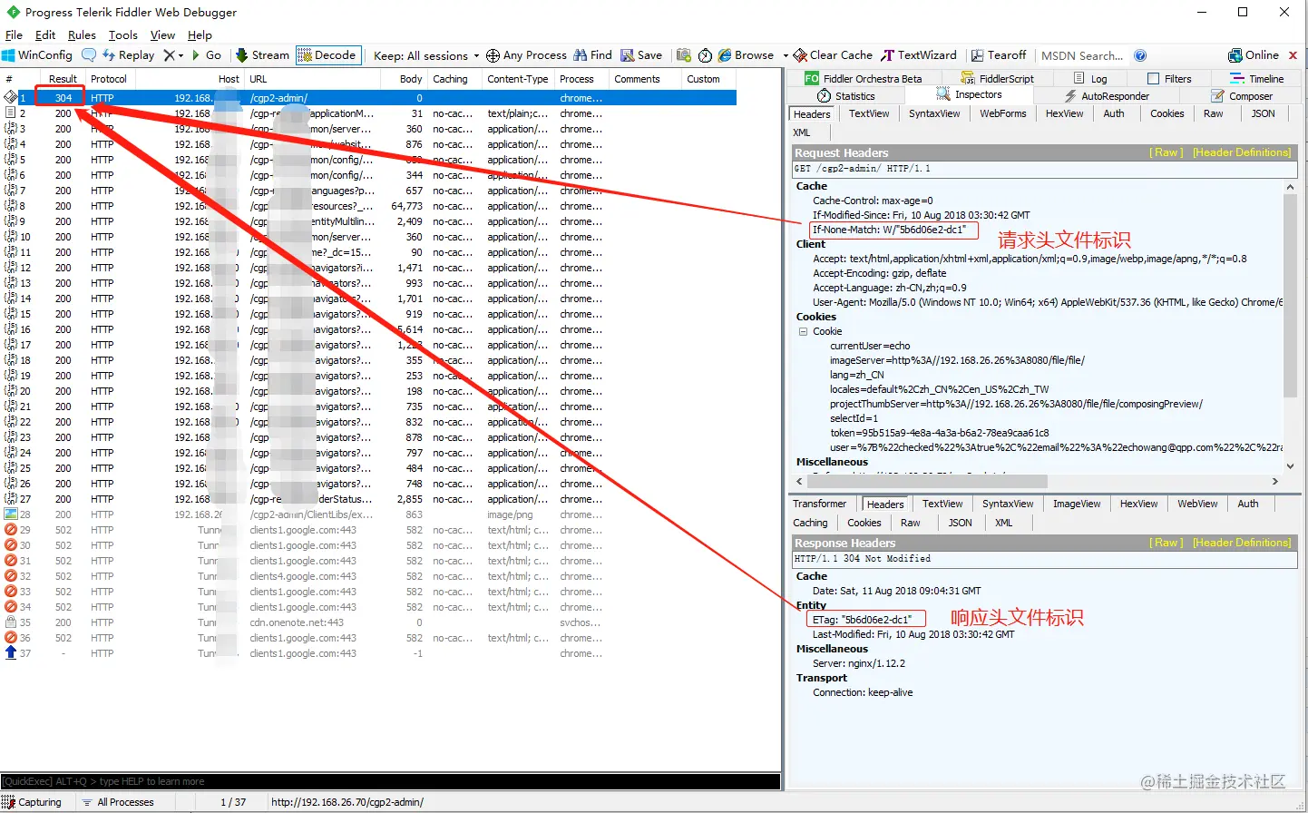The height and width of the screenshot is (813, 1308).
Task: Click the Tearoff toolbar button
Action: tap(999, 55)
